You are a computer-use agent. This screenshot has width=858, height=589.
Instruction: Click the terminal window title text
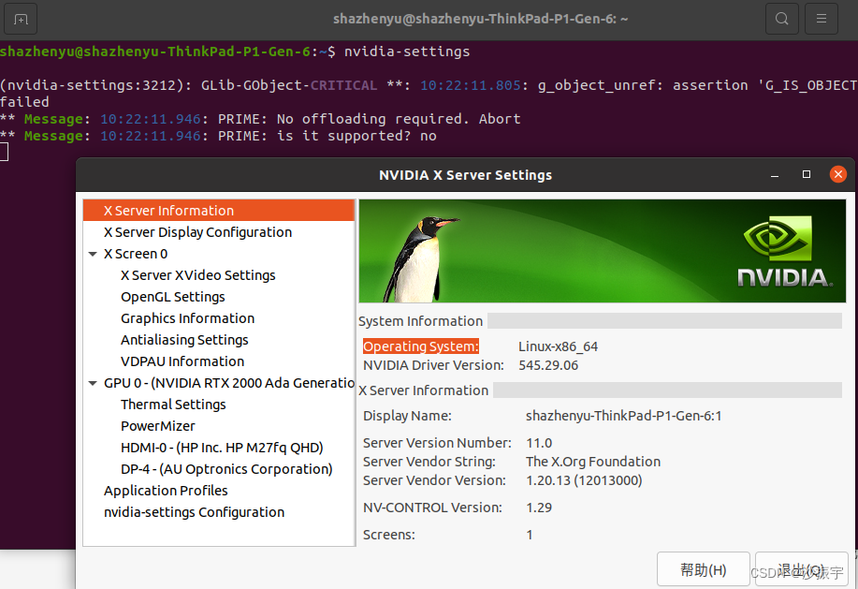pos(480,19)
